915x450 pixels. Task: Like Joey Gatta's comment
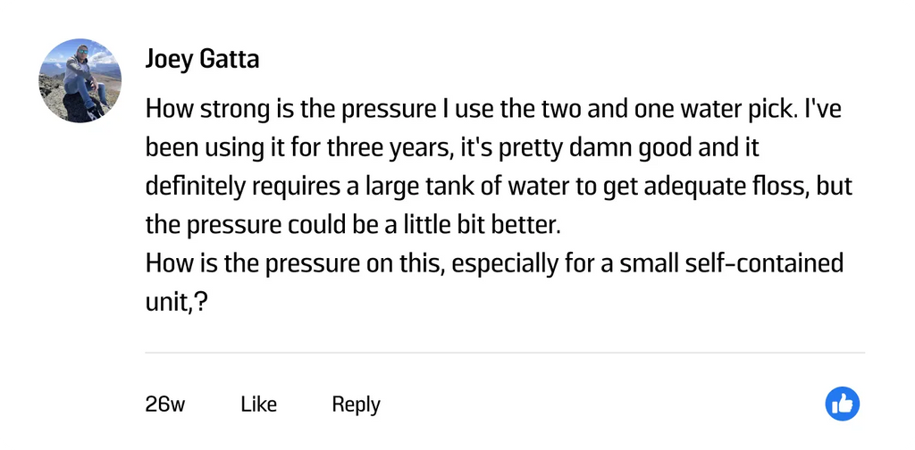[x=258, y=404]
